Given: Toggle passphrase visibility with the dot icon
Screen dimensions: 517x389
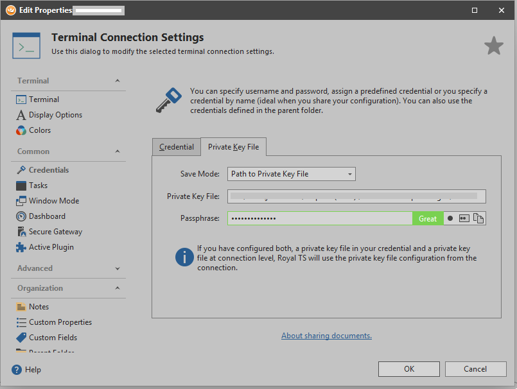Looking at the screenshot, I should click(450, 218).
